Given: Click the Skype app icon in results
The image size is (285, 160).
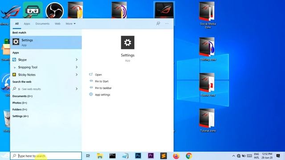Looking at the screenshot, I should [14, 60].
